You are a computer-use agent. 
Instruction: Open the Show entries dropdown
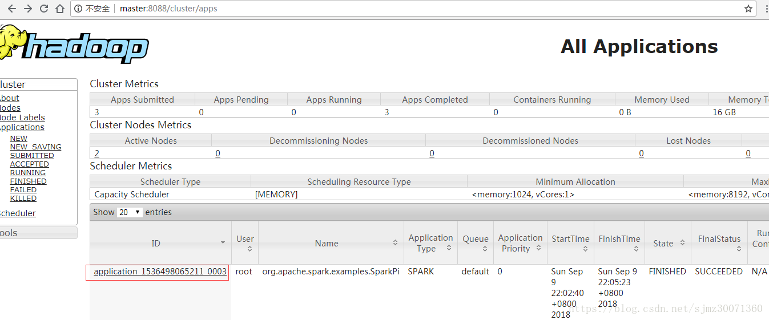pos(130,212)
